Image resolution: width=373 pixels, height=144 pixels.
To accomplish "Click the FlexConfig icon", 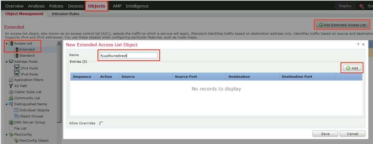I will [x=11, y=135].
